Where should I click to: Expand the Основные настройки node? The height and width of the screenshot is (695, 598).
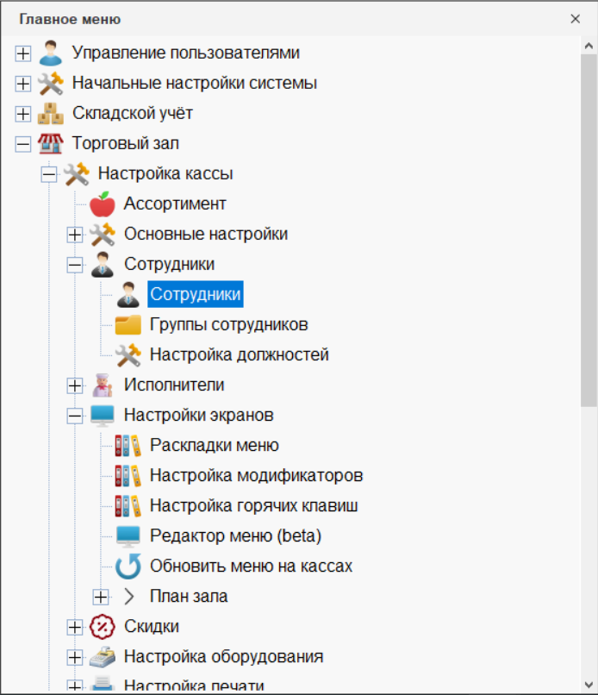tap(75, 235)
